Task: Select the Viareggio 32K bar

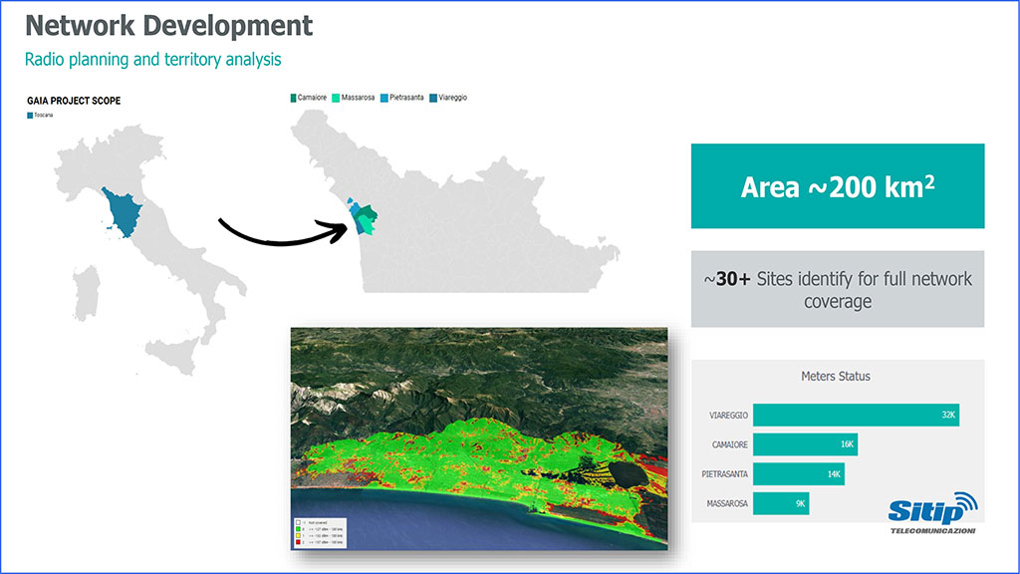Action: pyautogui.click(x=855, y=415)
